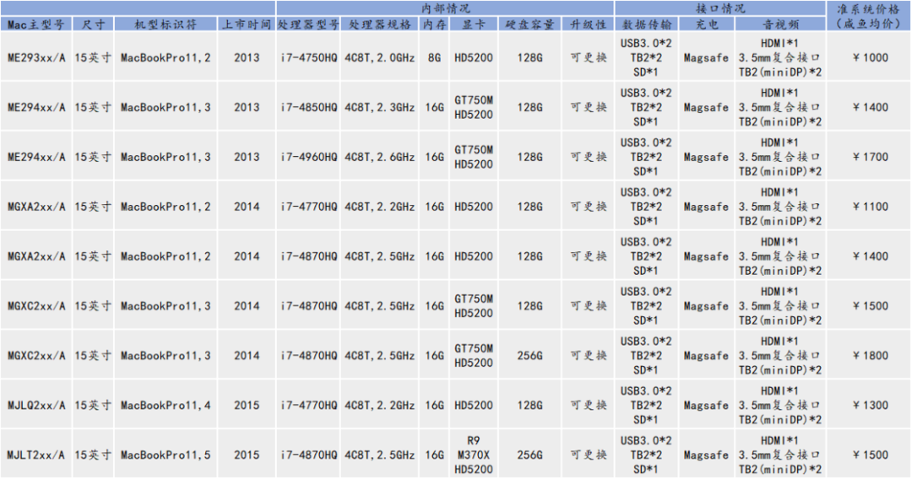Select the 上市时间 column header
The height and width of the screenshot is (479, 912).
coord(247,24)
